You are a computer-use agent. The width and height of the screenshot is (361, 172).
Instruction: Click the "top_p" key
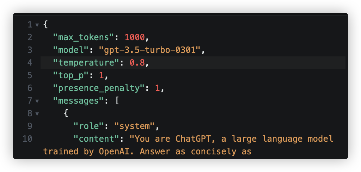tap(71, 75)
